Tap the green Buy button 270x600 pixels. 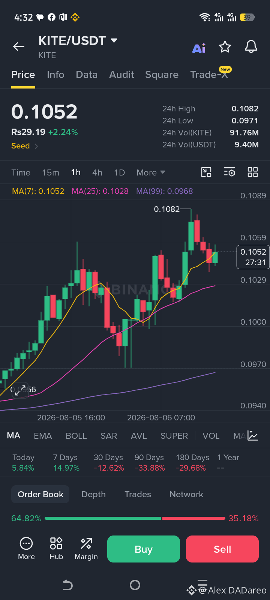coord(144,549)
